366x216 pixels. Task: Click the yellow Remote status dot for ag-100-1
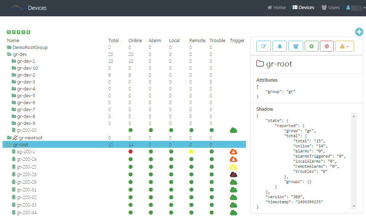pos(191,152)
